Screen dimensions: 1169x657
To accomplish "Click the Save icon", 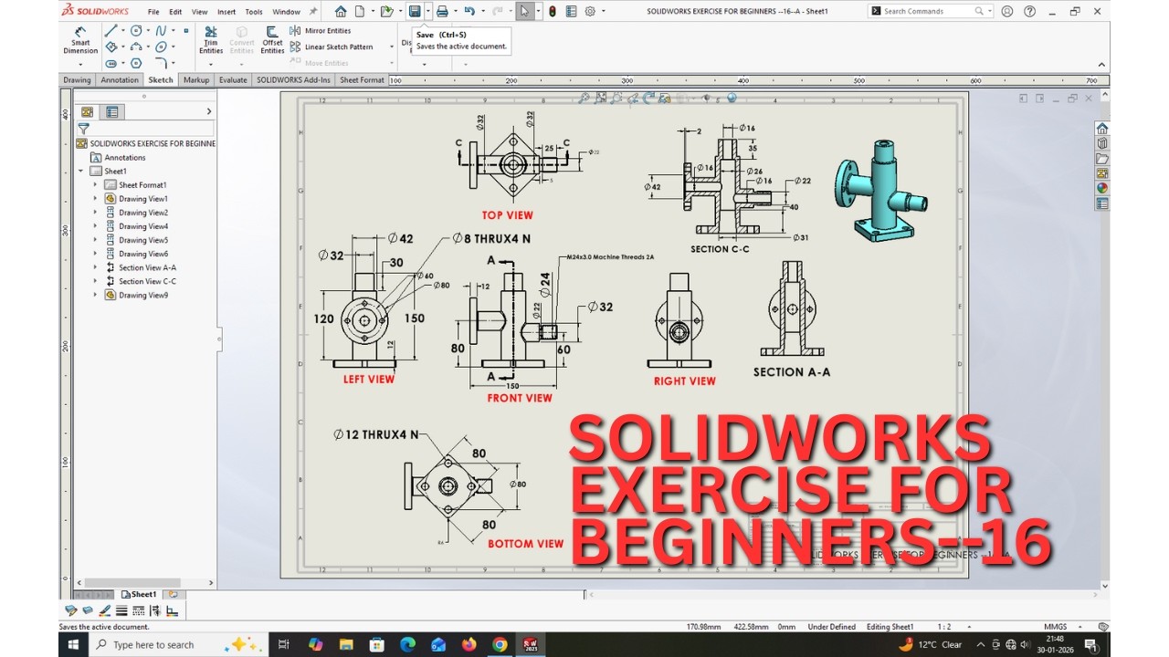I will click(415, 11).
